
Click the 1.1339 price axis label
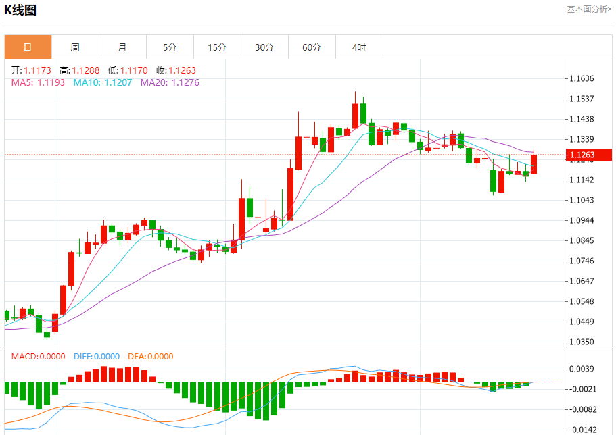coord(582,139)
